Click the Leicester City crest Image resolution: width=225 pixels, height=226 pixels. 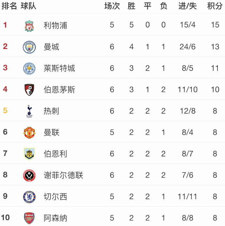(x=29, y=69)
